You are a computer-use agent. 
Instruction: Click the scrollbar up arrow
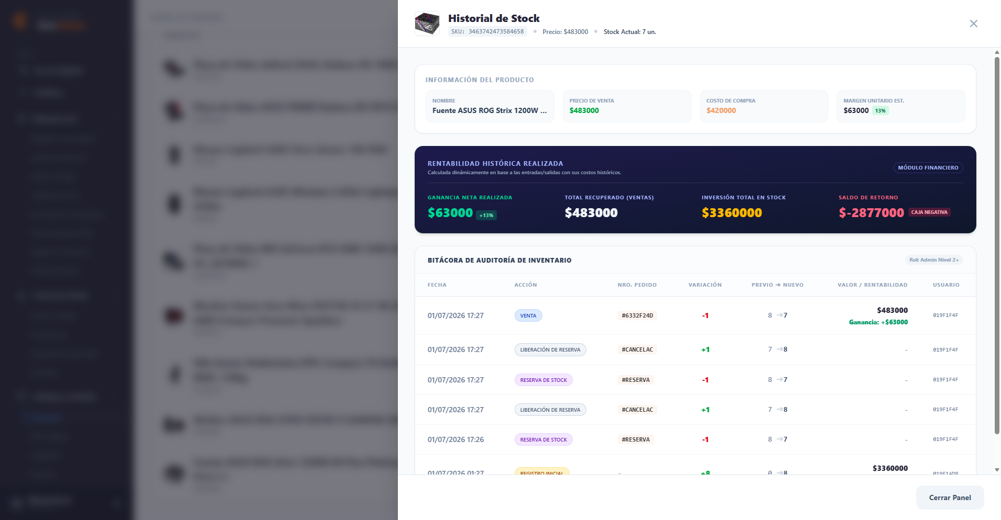pyautogui.click(x=997, y=52)
